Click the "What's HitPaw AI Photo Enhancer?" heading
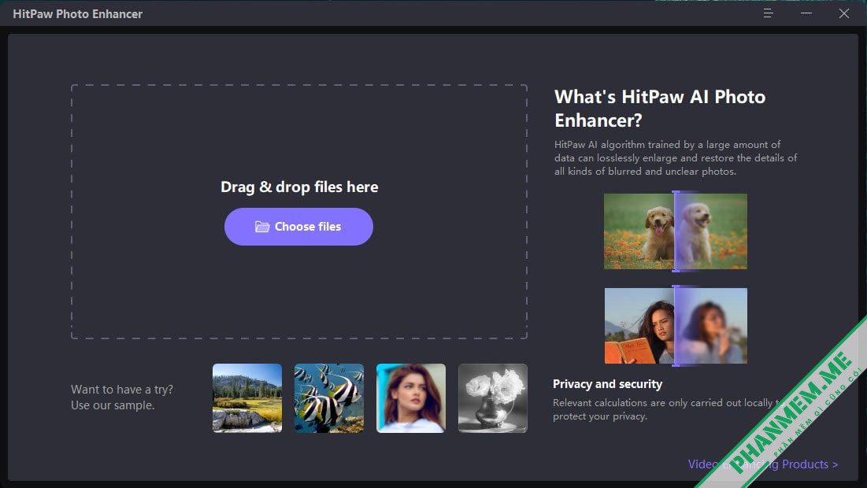This screenshot has height=488, width=867. click(660, 109)
